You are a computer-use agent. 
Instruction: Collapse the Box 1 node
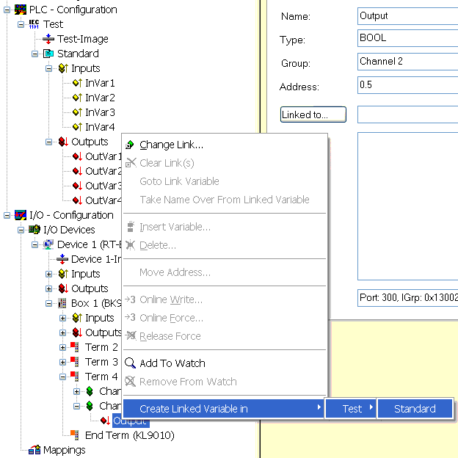click(48, 303)
